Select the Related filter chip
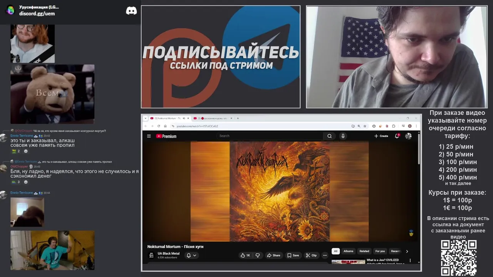The image size is (493, 277). pos(364,251)
